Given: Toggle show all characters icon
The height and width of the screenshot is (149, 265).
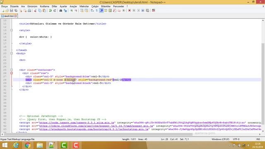Looking at the screenshot, I should coord(96,10).
